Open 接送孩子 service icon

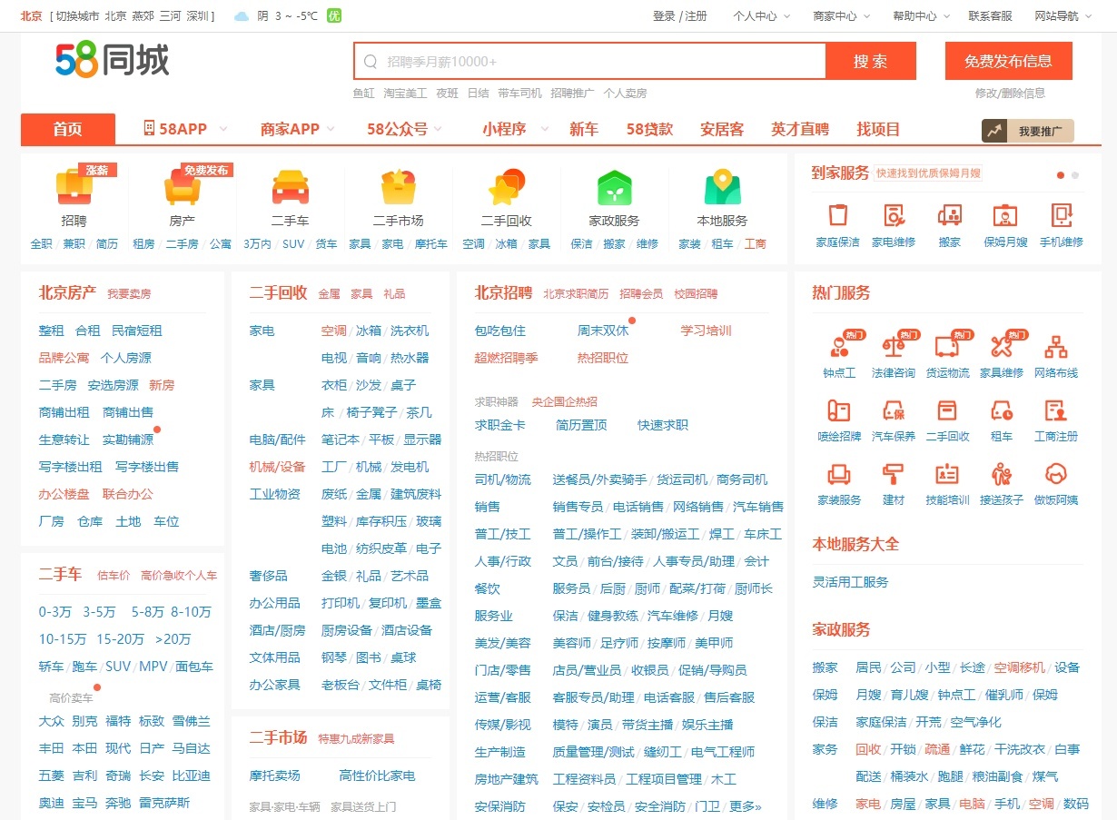[1002, 474]
